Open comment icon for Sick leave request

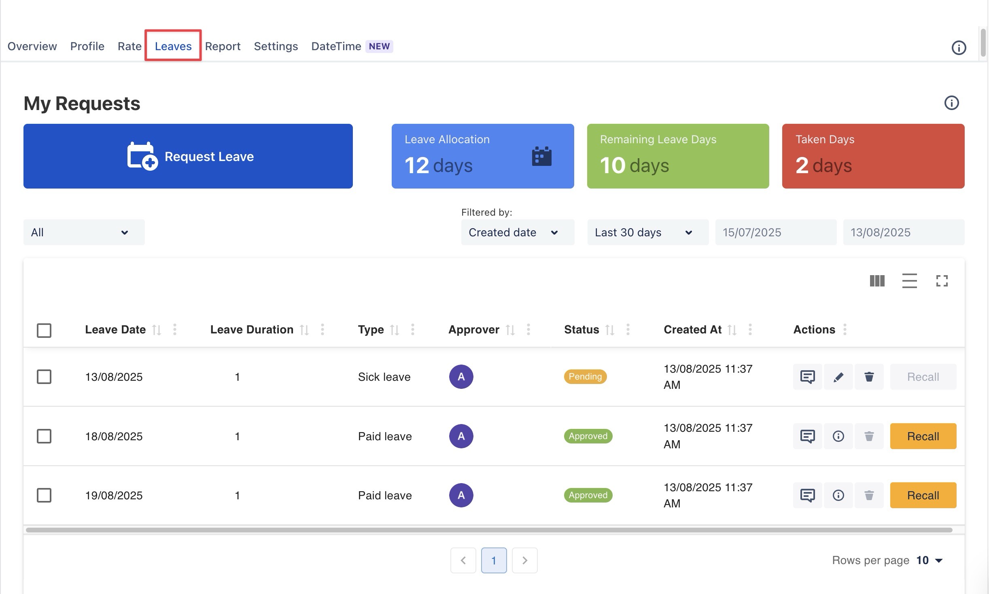pyautogui.click(x=807, y=377)
